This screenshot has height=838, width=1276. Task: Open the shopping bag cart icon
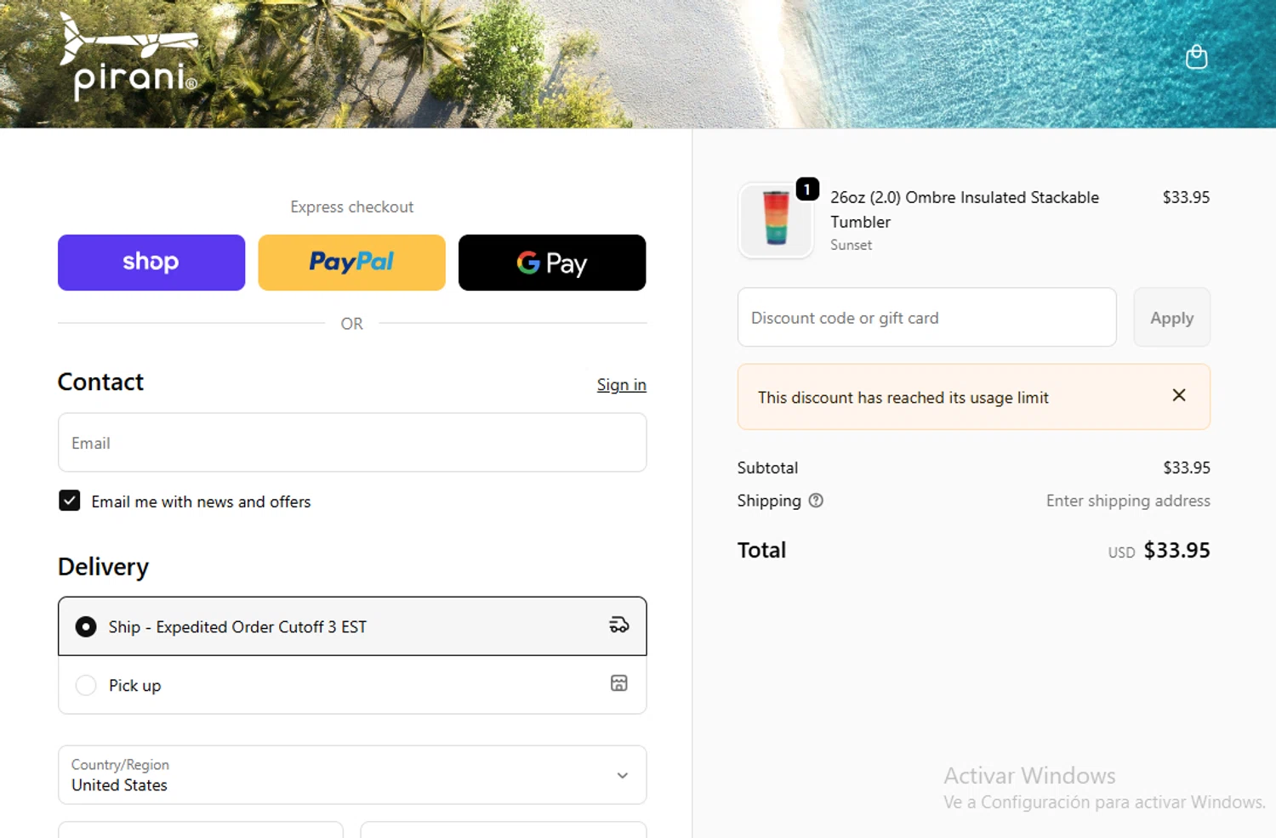(x=1196, y=57)
